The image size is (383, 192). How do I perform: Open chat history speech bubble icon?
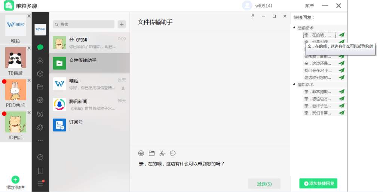[173, 153]
